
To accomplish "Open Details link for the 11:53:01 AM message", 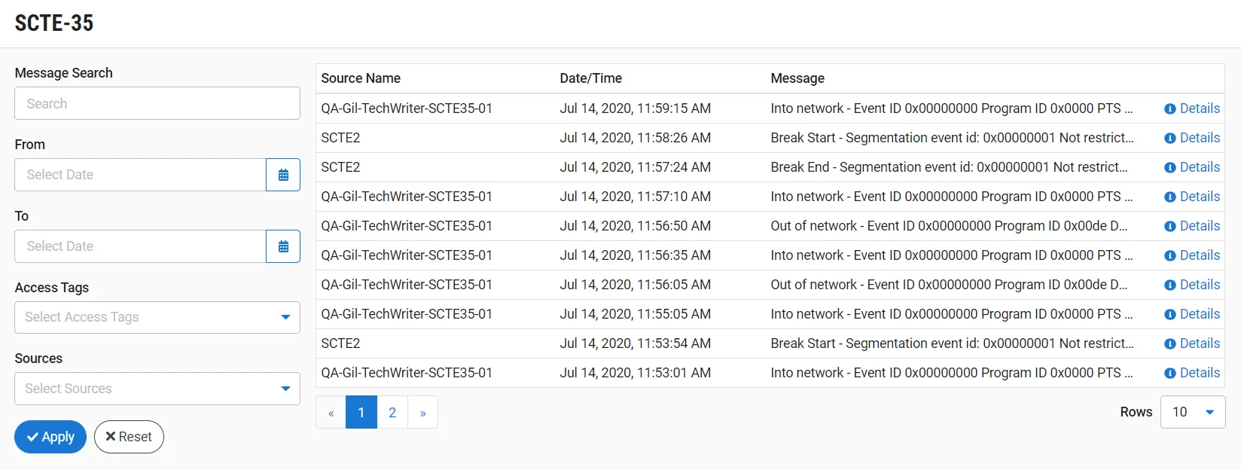I will pos(1200,373).
